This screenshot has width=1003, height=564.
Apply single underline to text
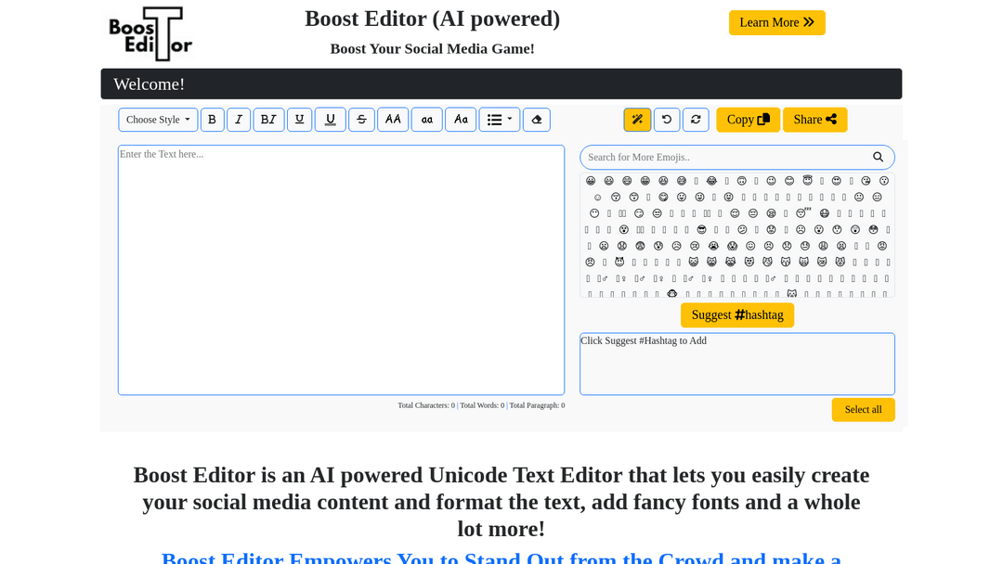(299, 120)
